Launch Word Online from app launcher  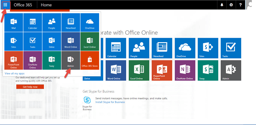point(71,42)
